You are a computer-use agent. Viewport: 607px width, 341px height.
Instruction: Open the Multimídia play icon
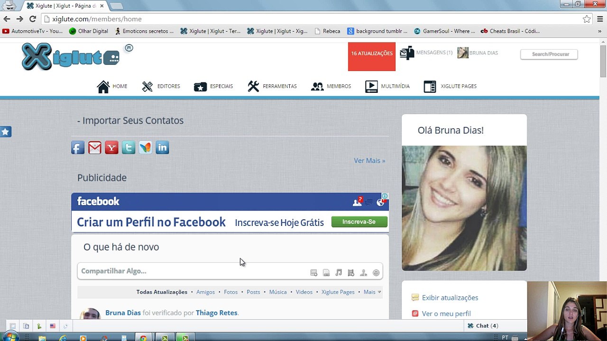click(371, 86)
